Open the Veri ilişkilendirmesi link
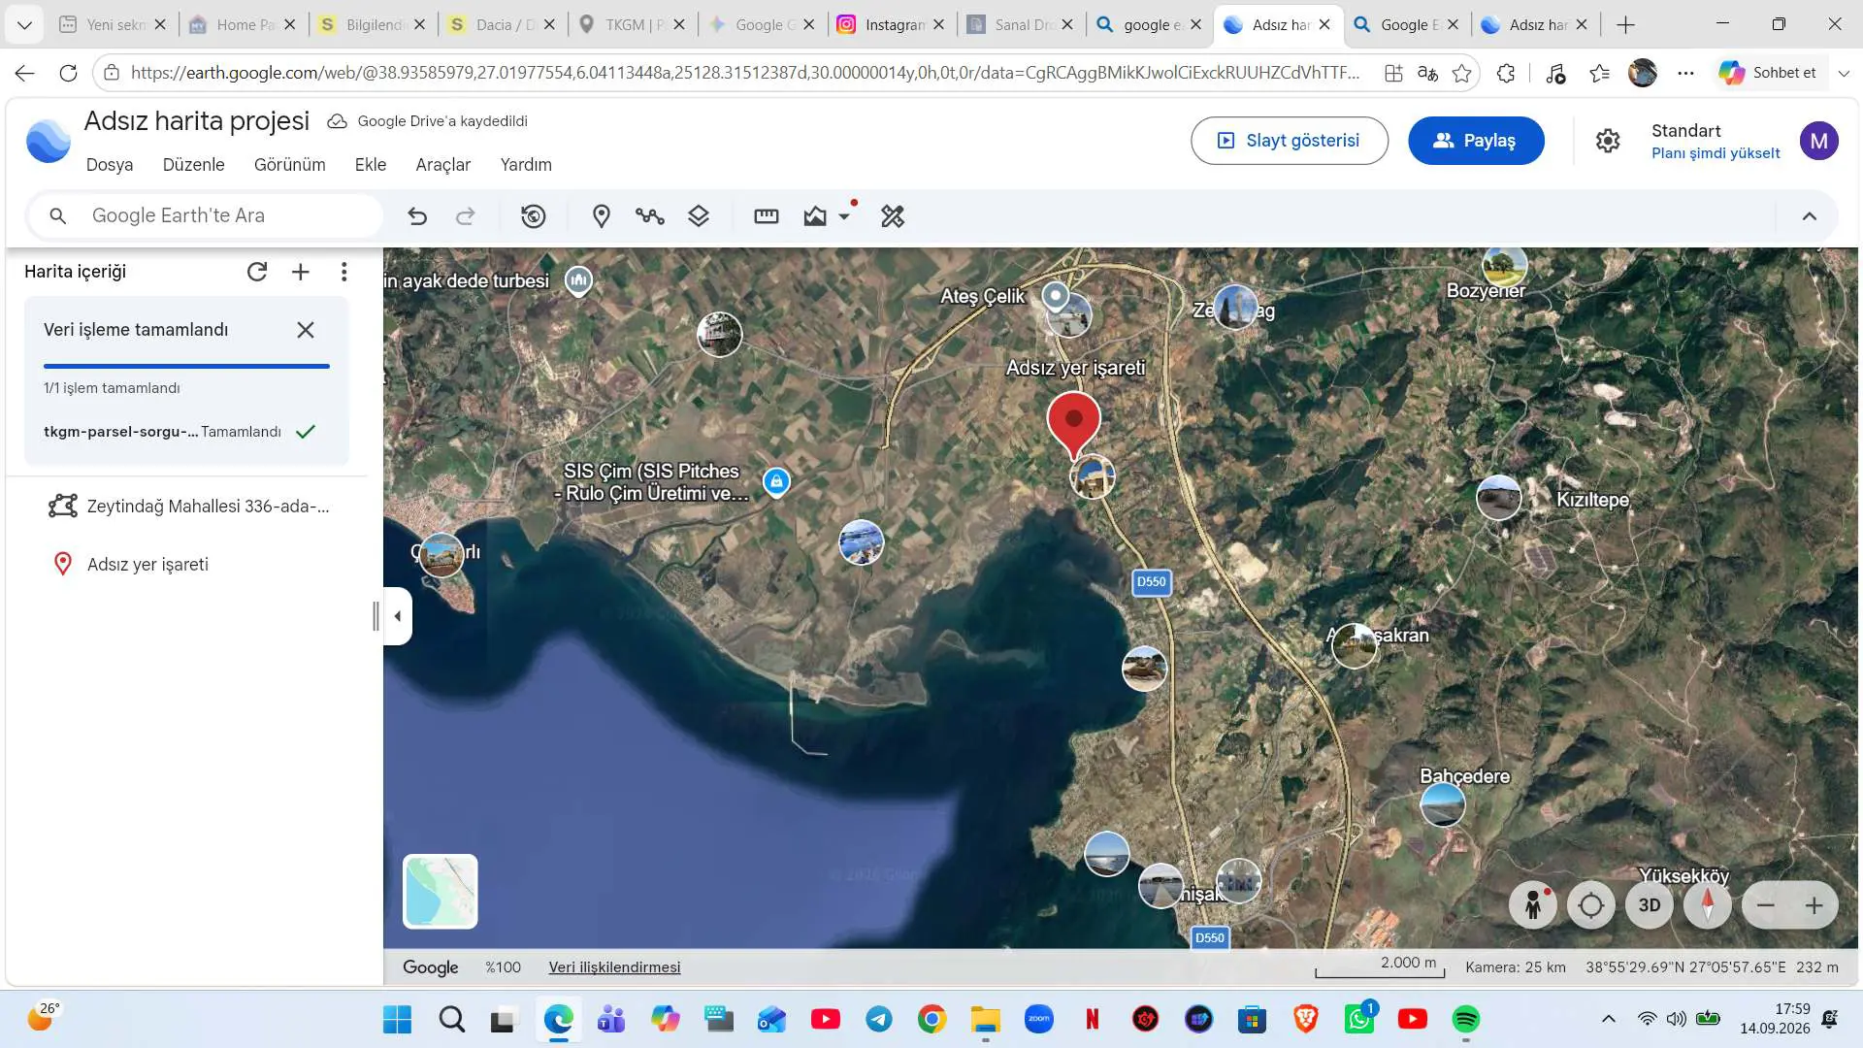The image size is (1863, 1048). 614,967
